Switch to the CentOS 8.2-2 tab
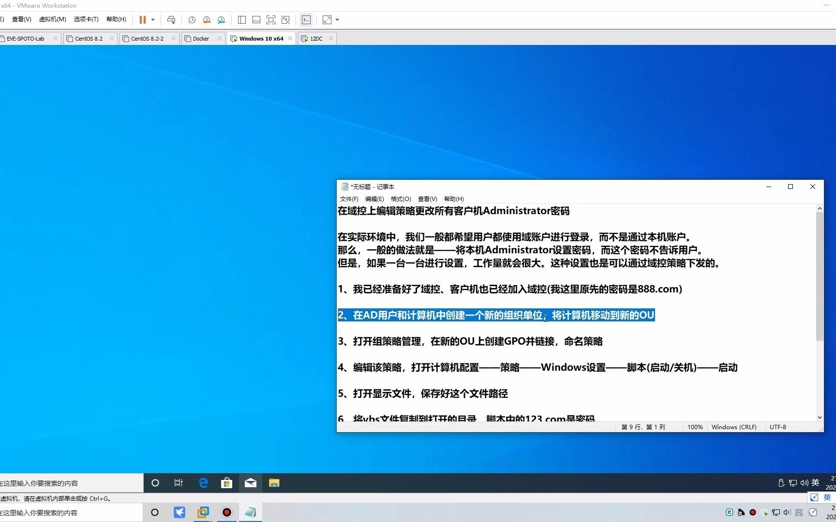The image size is (836, 522). coord(147,39)
